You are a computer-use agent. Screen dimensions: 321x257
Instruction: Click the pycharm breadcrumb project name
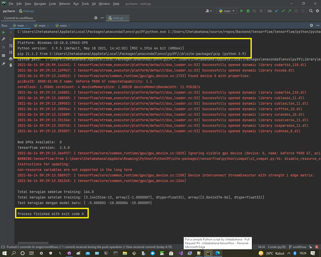point(9,11)
